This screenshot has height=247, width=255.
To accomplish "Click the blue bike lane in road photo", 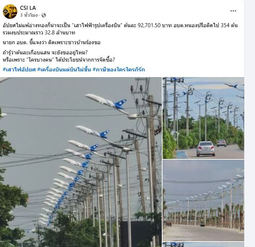I will click(181, 155).
